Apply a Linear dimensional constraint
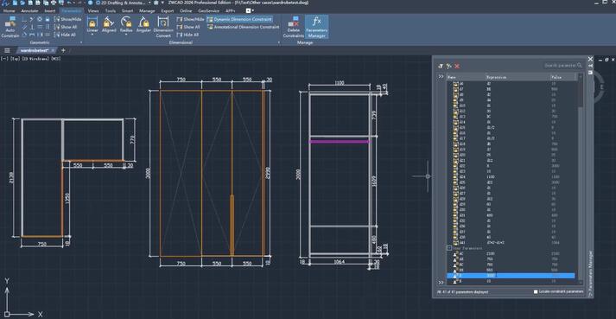 92,24
